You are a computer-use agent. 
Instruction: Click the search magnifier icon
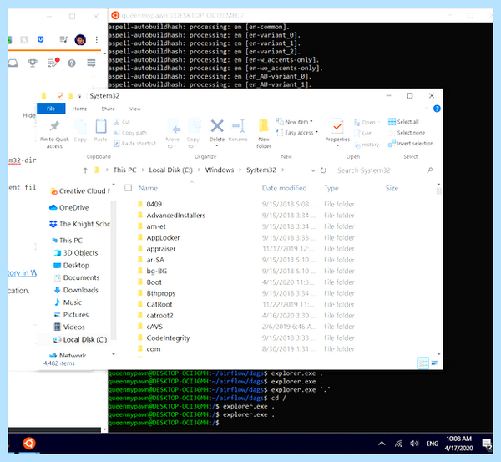pos(430,170)
